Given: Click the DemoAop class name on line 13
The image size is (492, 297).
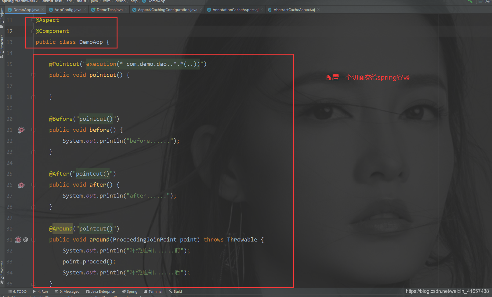Looking at the screenshot, I should pos(91,42).
